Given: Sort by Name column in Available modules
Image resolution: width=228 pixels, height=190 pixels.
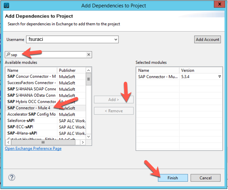Looking at the screenshot, I should 31,70.
